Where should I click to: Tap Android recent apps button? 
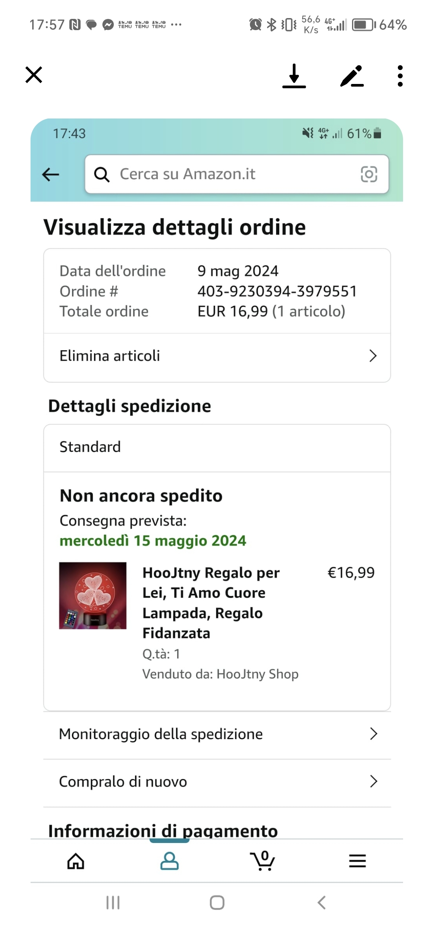[x=113, y=903]
